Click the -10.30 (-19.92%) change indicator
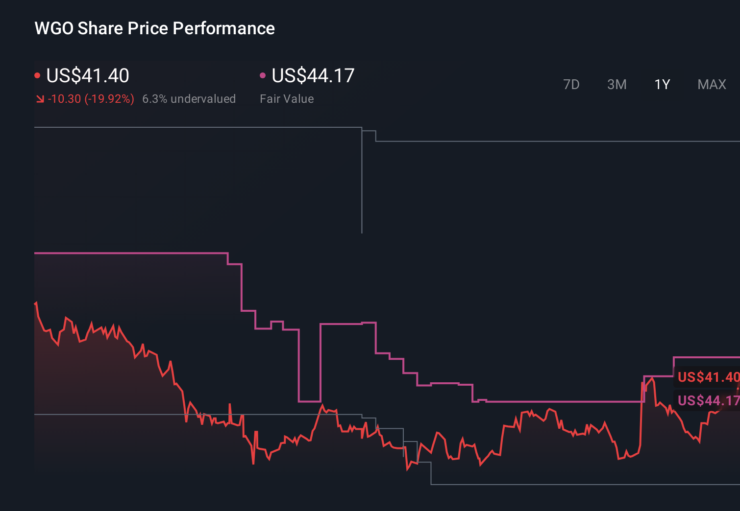Screen dimensions: 740x511 click(x=91, y=98)
